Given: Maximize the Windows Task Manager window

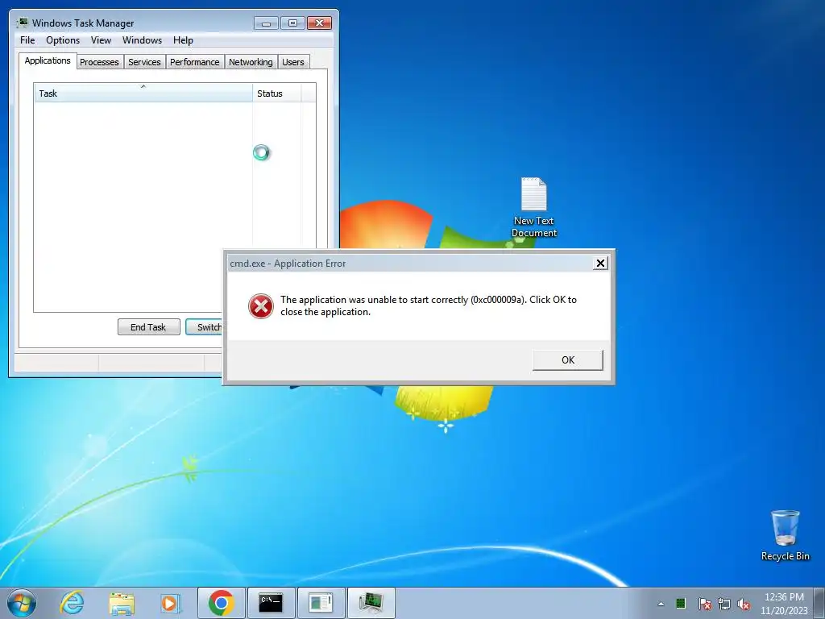Looking at the screenshot, I should pyautogui.click(x=292, y=23).
